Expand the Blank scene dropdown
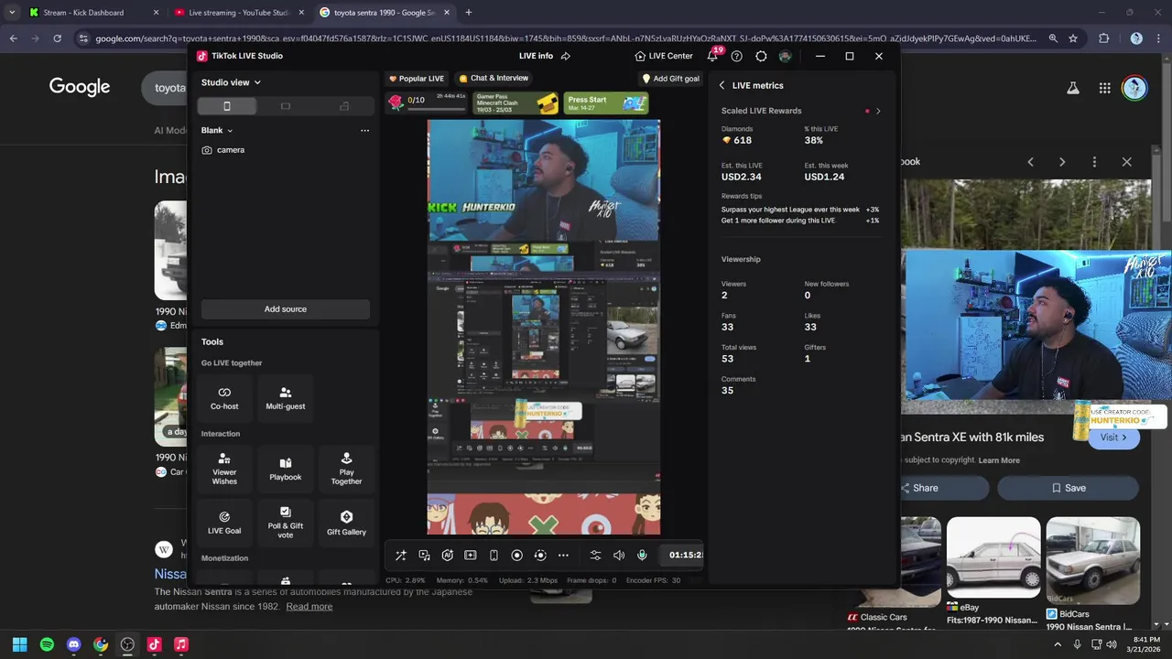The image size is (1172, 659). [x=217, y=130]
